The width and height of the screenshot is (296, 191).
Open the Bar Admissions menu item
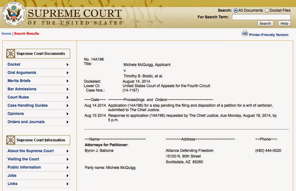38,89
